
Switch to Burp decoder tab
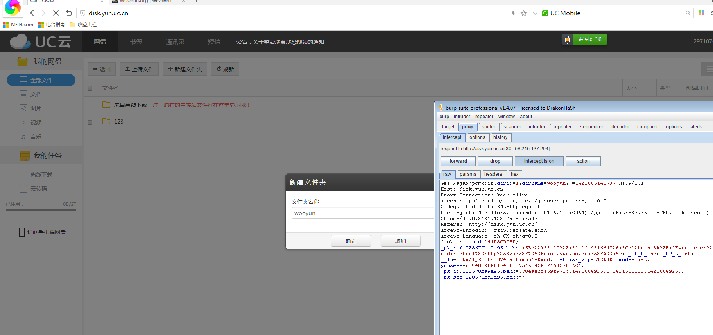[x=620, y=127]
